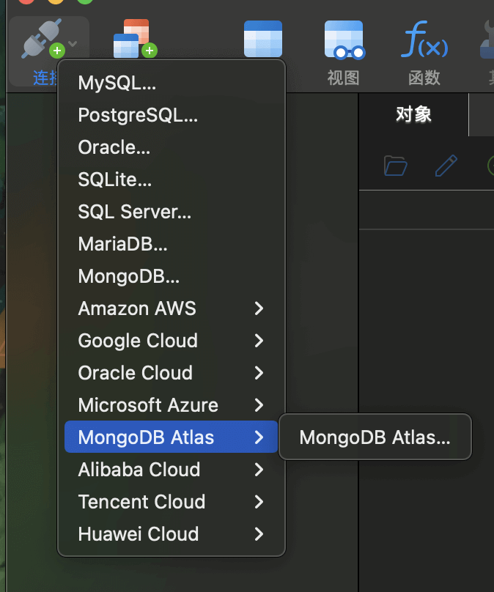Viewport: 494px width, 592px height.
Task: Click the dropdown arrow beside the connection icon
Action: [x=73, y=45]
